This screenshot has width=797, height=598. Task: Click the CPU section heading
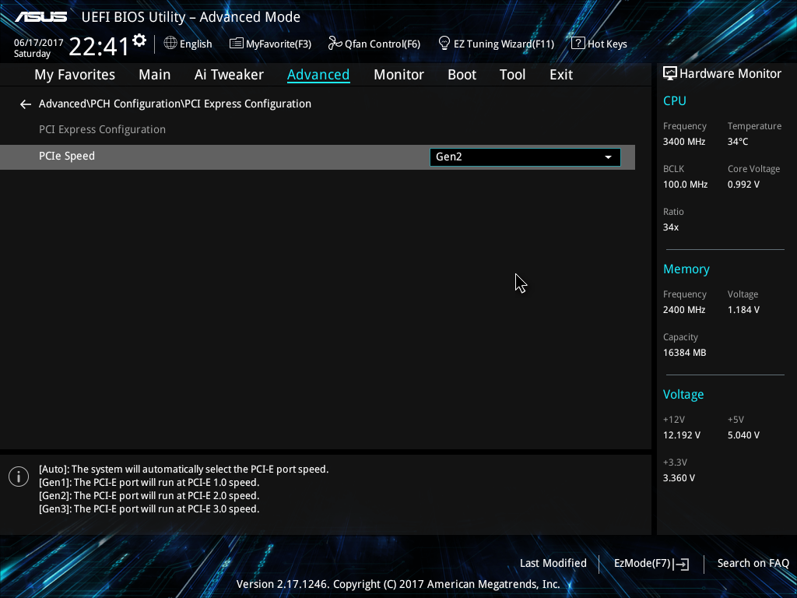coord(675,100)
